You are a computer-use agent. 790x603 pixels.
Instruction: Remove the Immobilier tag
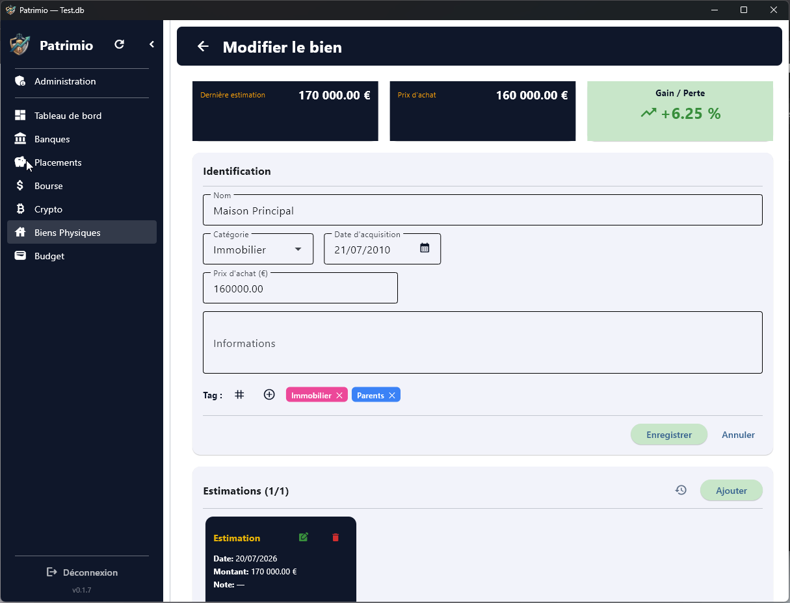[339, 395]
